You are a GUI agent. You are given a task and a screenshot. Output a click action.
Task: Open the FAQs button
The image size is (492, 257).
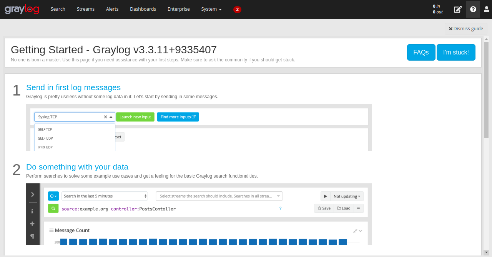pyautogui.click(x=421, y=52)
